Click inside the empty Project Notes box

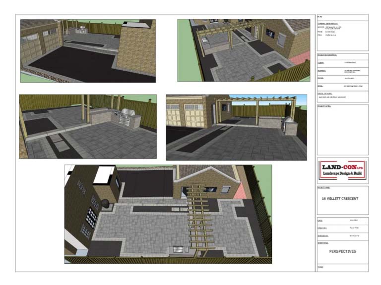pos(342,131)
